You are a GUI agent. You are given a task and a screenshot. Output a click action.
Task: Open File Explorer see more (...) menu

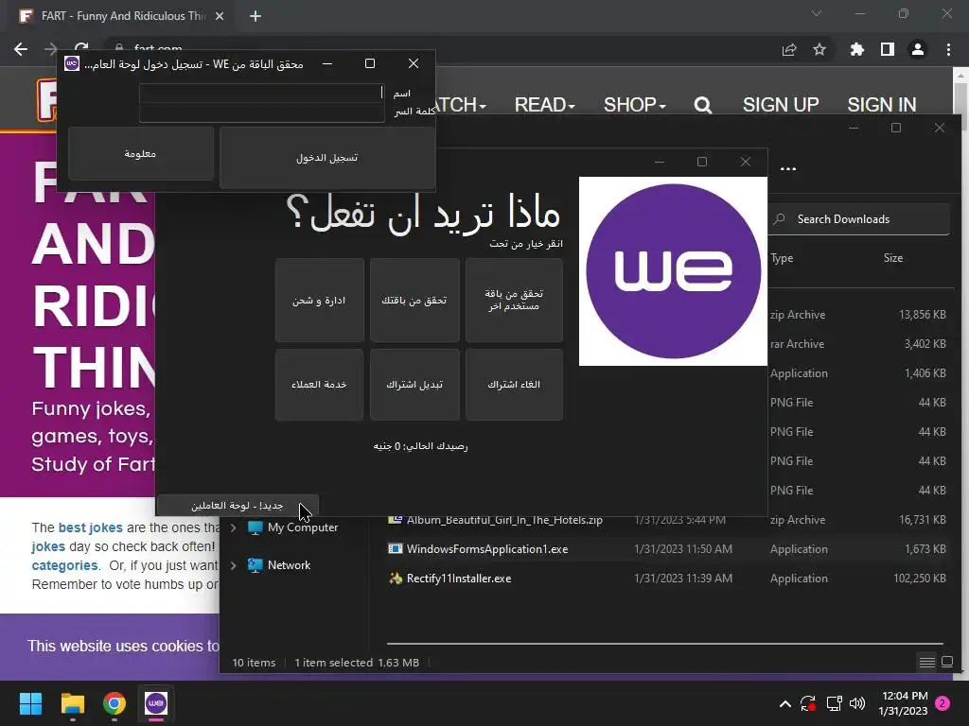click(788, 168)
